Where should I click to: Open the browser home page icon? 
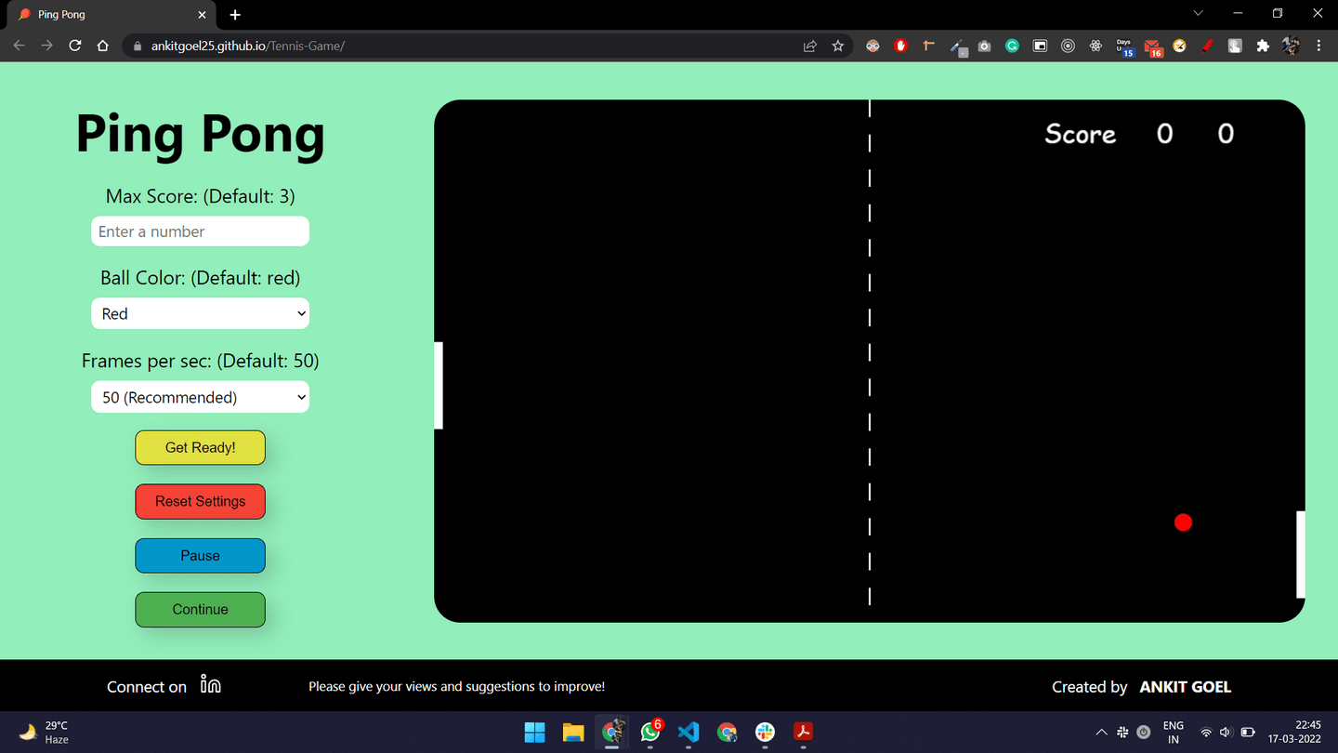103,46
